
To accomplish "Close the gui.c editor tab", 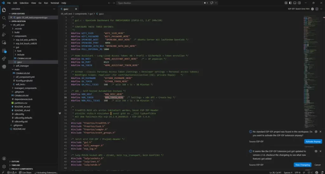I will click(76, 9).
